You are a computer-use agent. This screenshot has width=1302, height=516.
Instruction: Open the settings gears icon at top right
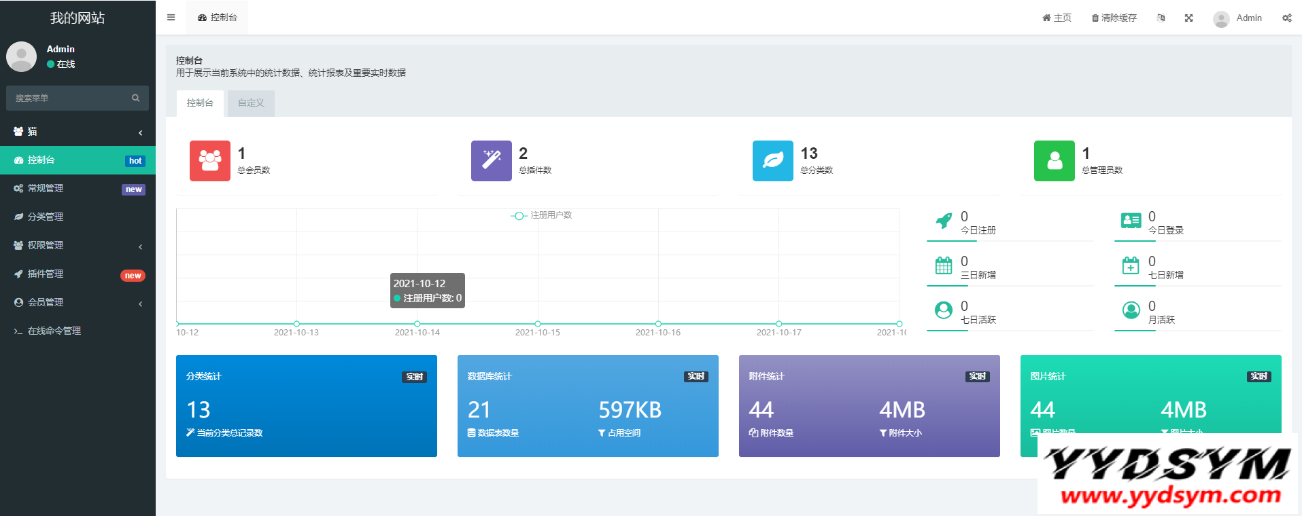click(1286, 18)
